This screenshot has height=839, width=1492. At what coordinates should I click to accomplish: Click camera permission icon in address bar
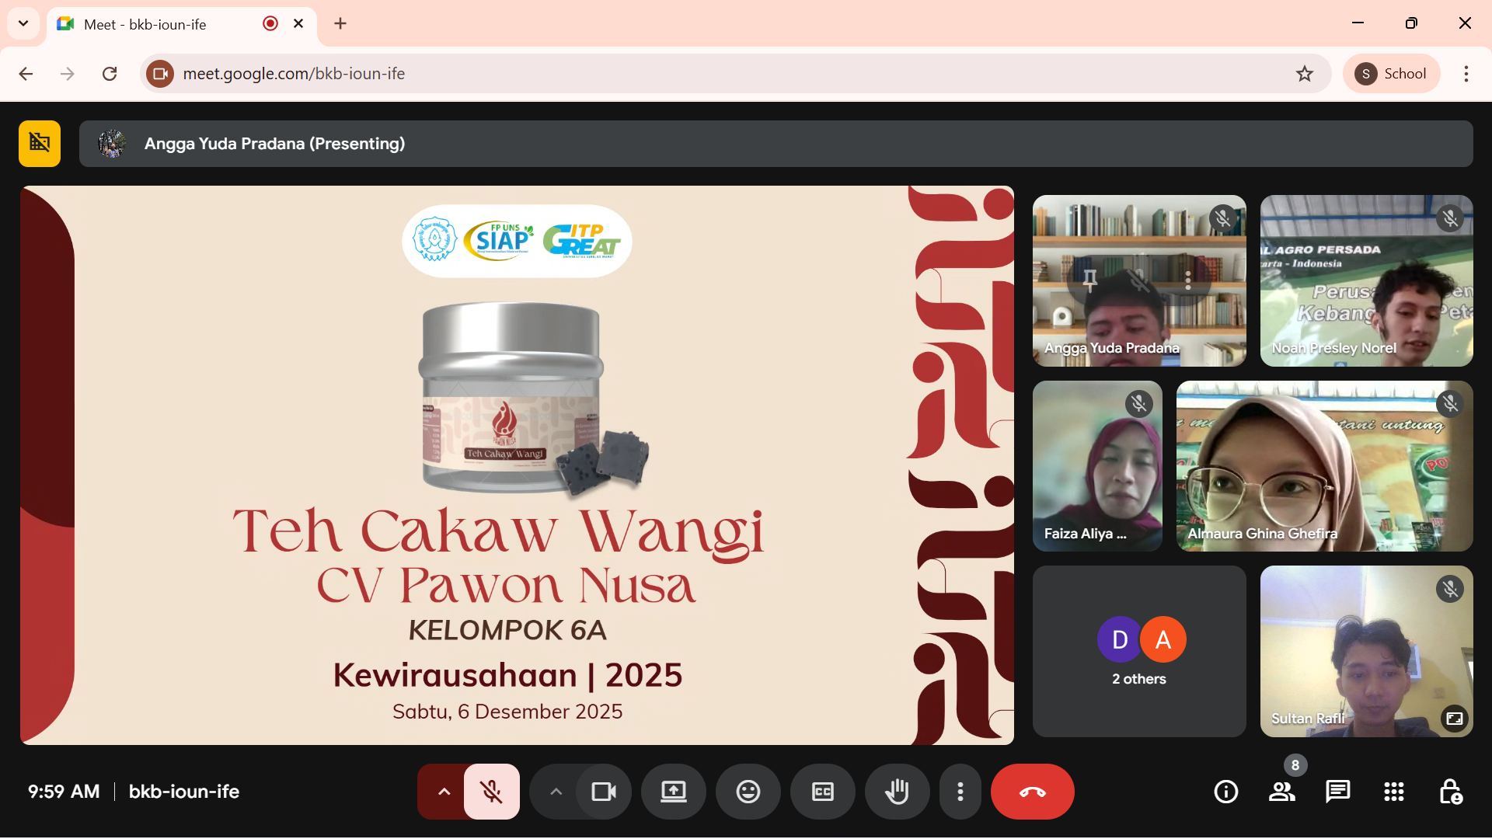[160, 74]
